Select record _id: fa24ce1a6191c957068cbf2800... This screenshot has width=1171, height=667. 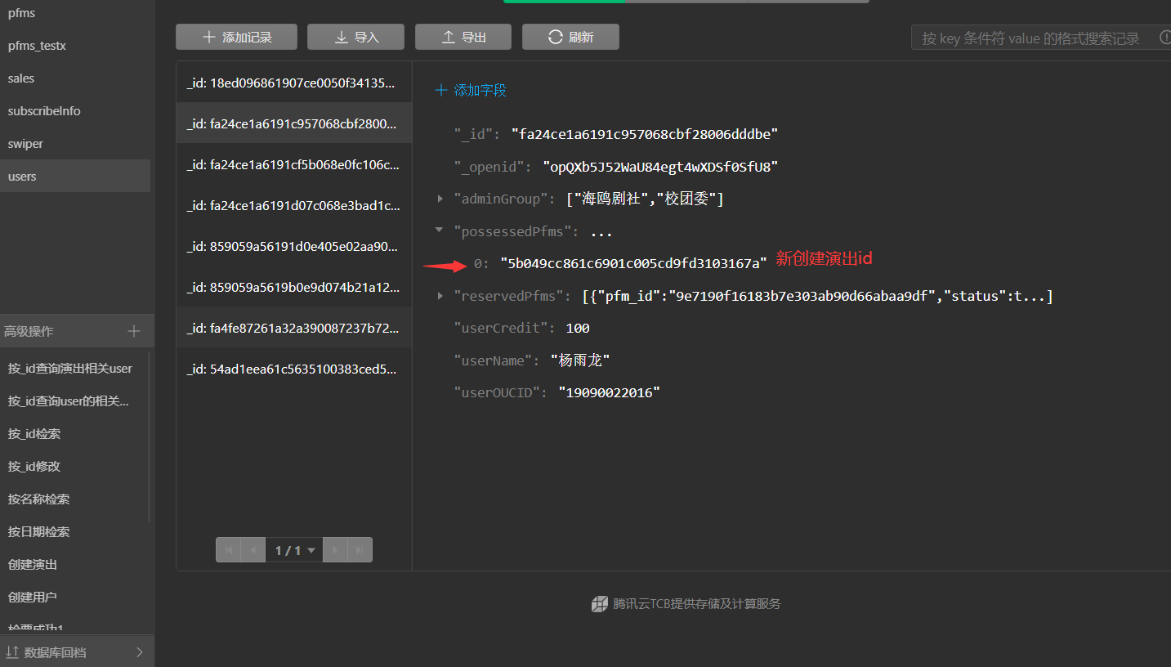[x=294, y=123]
